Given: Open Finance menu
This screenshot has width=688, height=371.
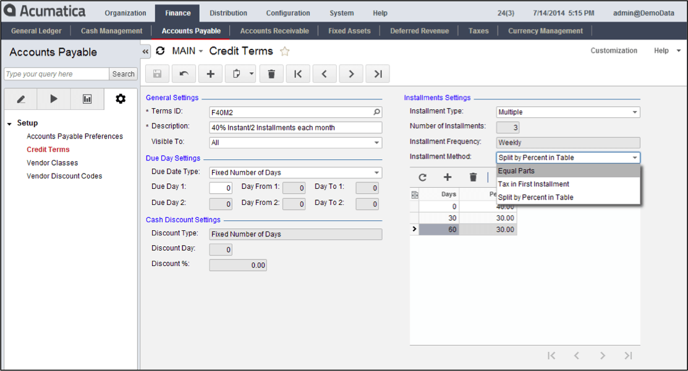Looking at the screenshot, I should 177,13.
